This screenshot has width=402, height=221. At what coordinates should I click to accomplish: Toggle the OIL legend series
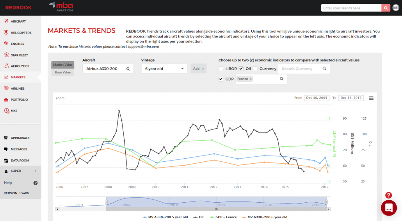pyautogui.click(x=199, y=217)
